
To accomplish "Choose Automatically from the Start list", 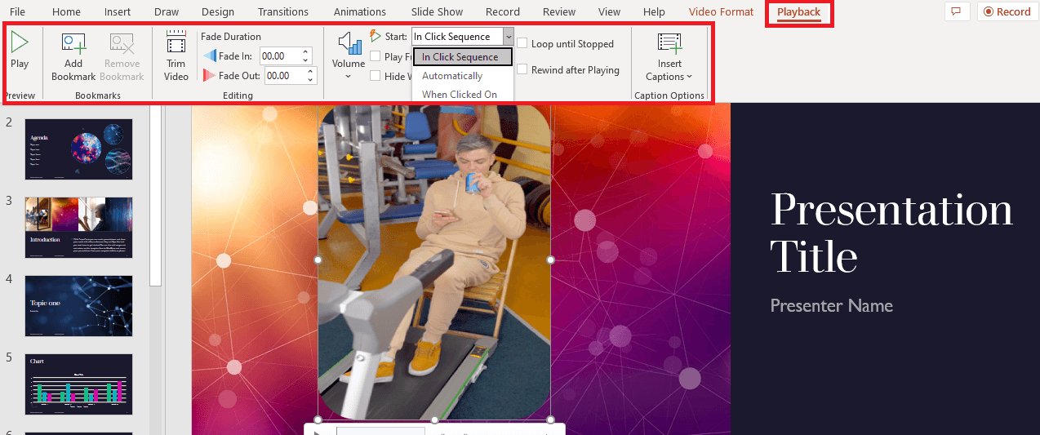I will (x=452, y=76).
